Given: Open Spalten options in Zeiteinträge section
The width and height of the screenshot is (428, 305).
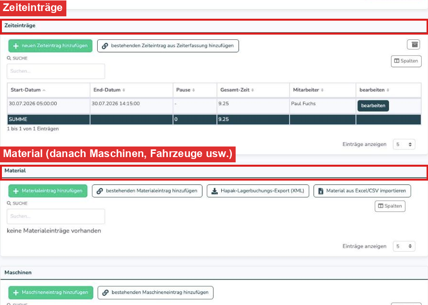Looking at the screenshot, I should point(406,61).
